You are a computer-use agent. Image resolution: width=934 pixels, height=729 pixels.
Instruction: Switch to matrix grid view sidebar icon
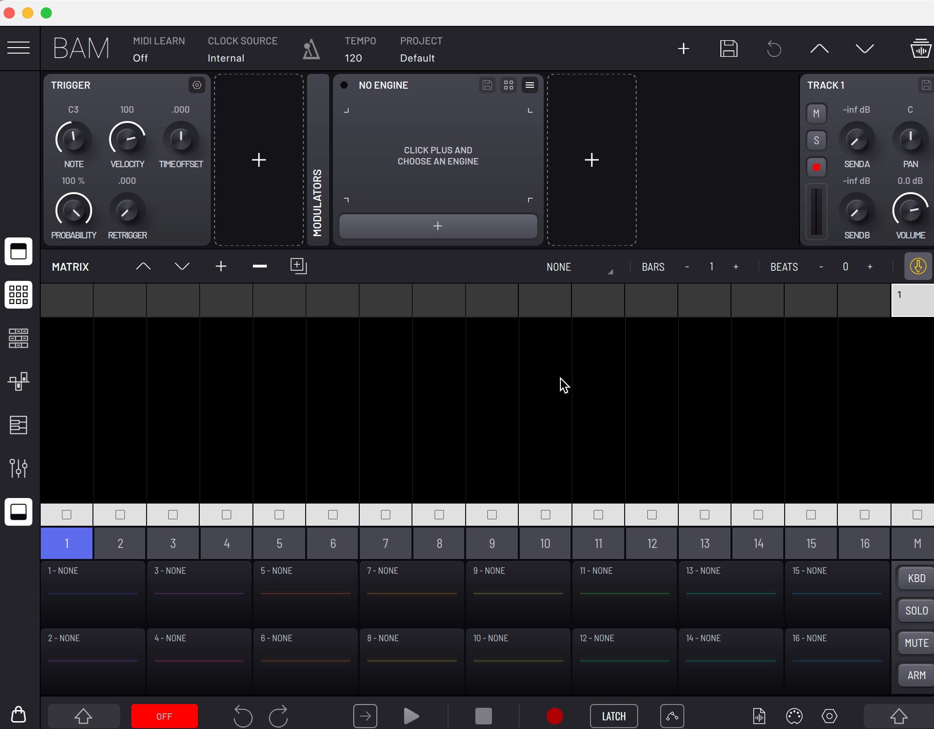(18, 295)
